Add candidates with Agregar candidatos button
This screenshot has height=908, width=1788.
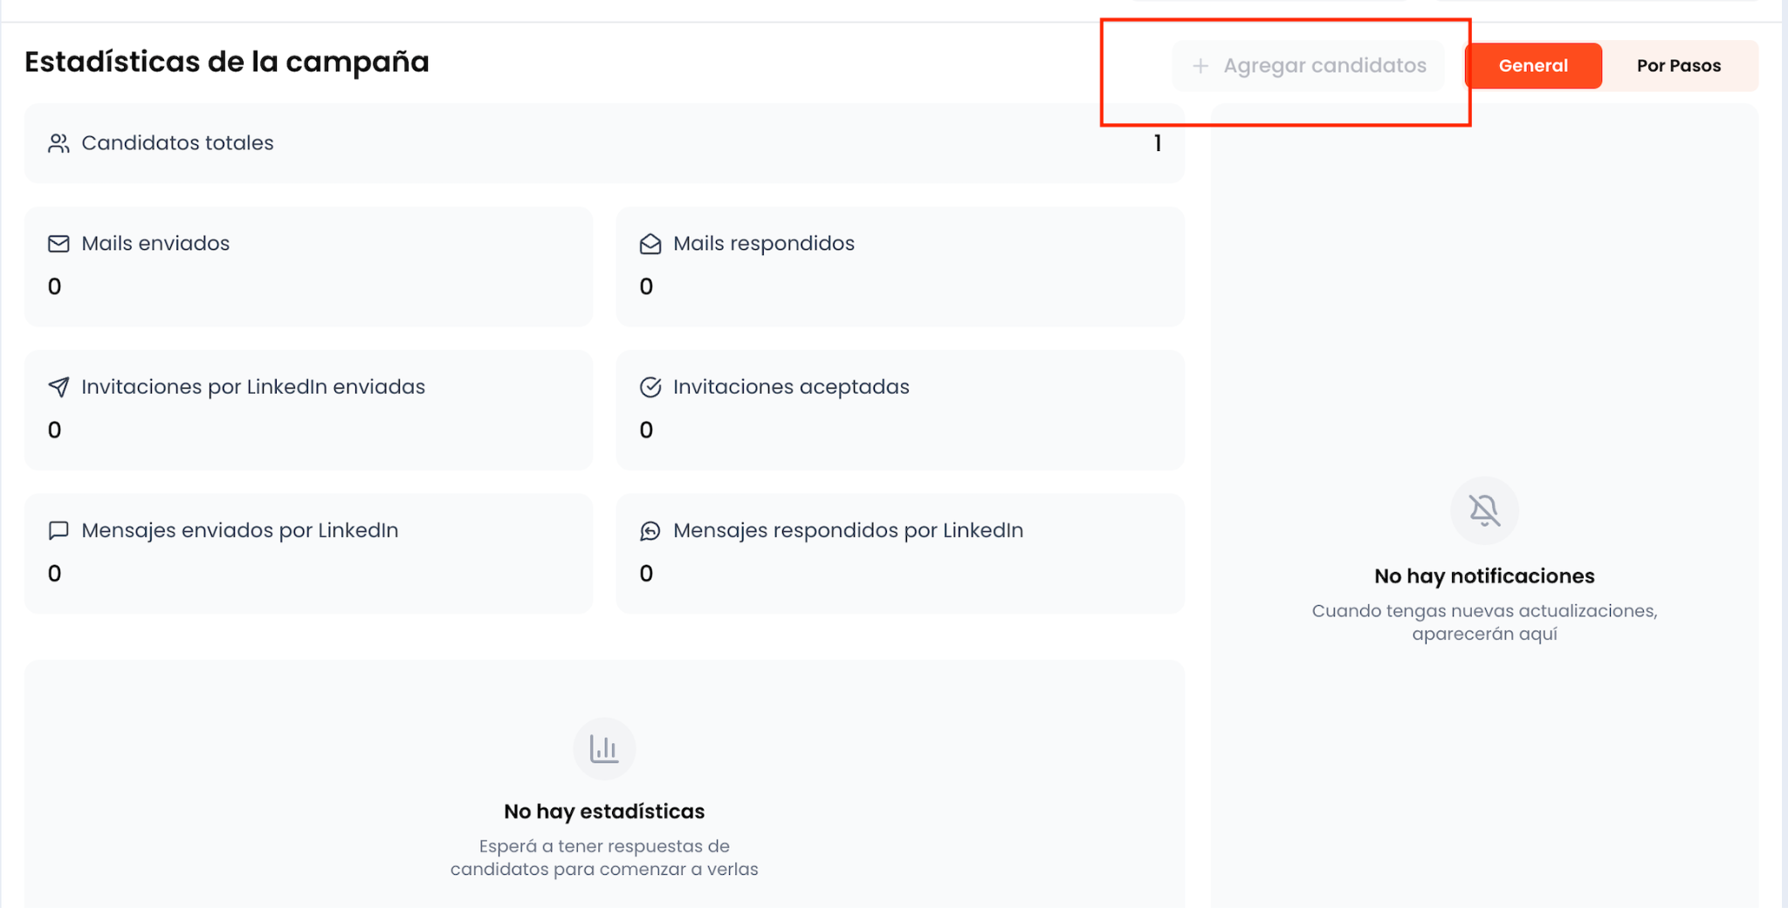[1308, 65]
